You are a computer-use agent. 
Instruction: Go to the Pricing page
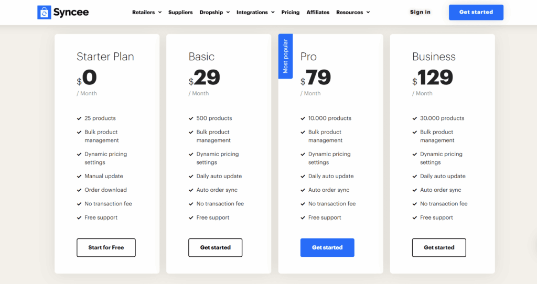pyautogui.click(x=291, y=13)
